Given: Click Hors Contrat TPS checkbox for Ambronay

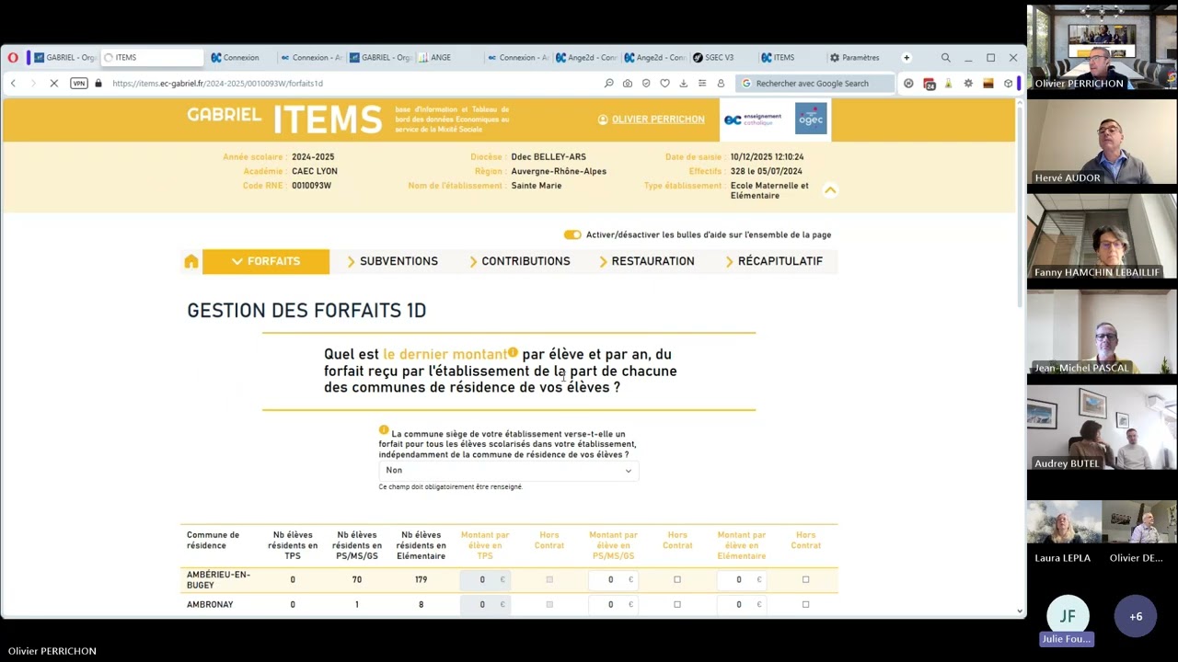Looking at the screenshot, I should 549,604.
